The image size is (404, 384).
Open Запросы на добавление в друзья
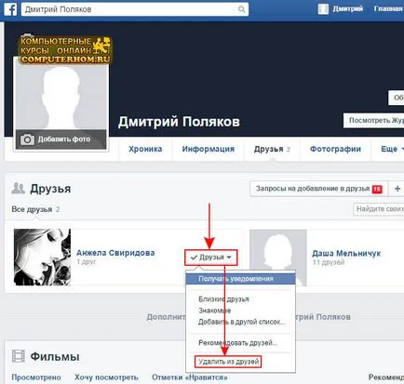pos(319,189)
